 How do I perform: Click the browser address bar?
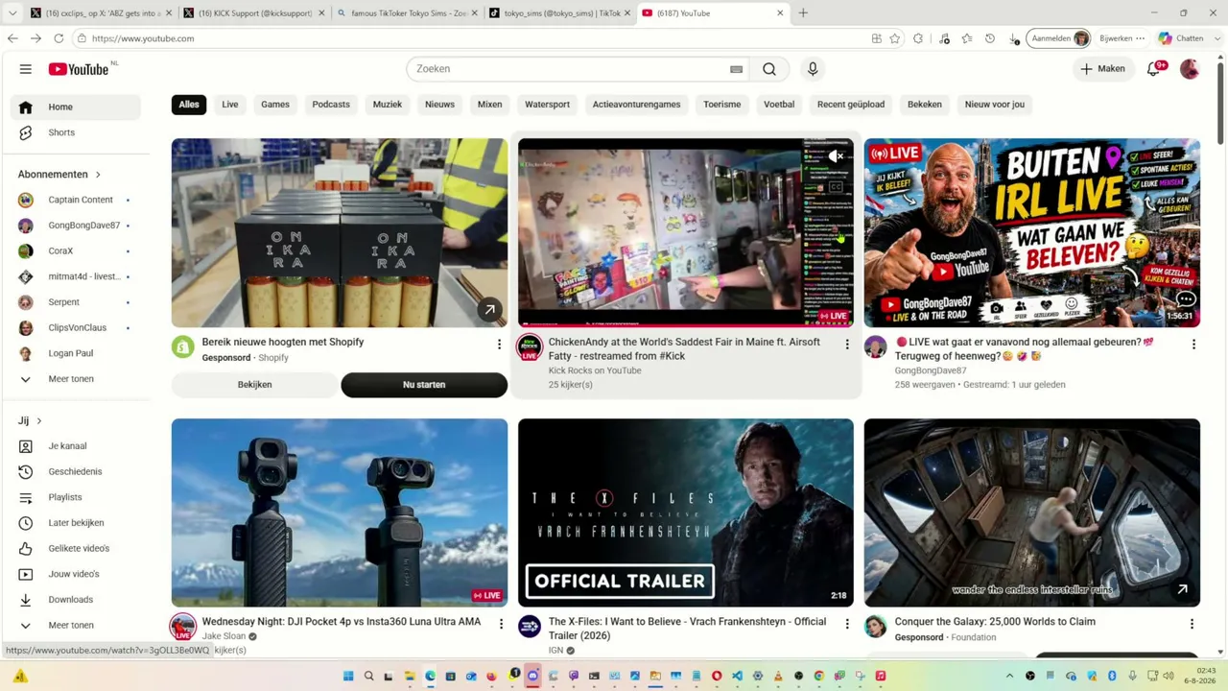pyautogui.click(x=470, y=38)
